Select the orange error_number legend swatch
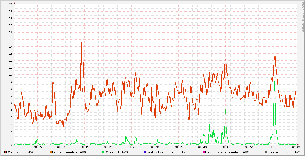Viewport: 305px width, 156px height. [x=51, y=152]
